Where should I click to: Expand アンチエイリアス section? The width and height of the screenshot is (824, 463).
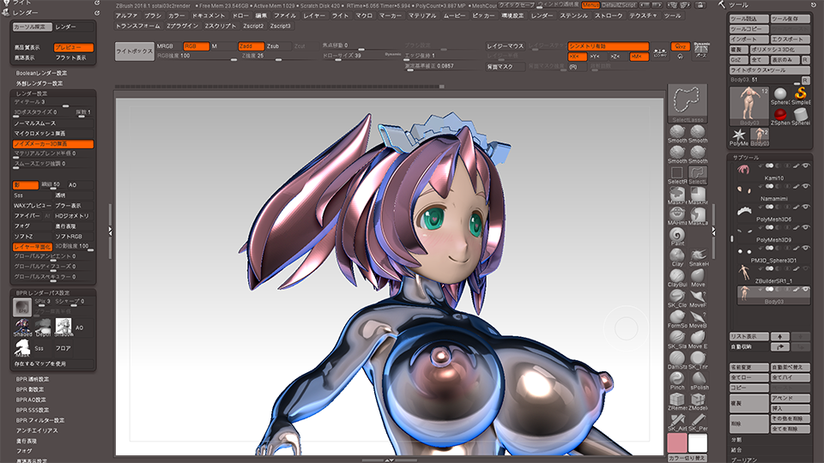(x=37, y=430)
